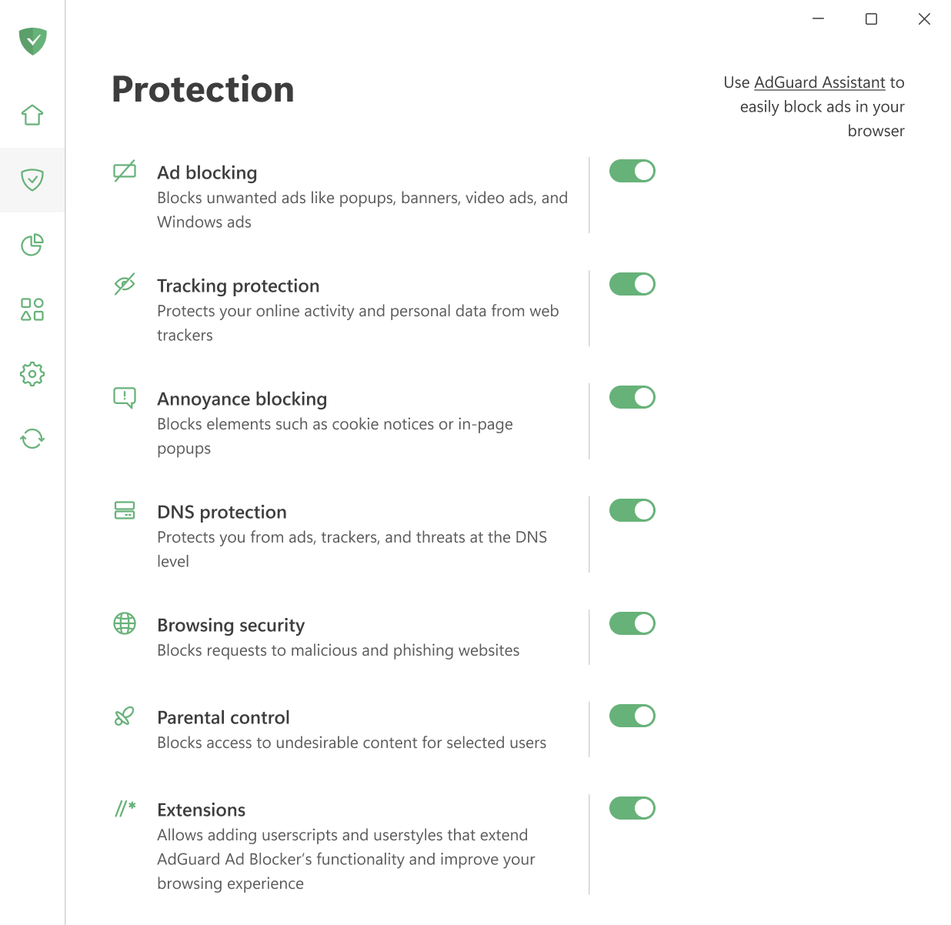Open the Home screen in the sidebar
The height and width of the screenshot is (925, 951).
point(32,114)
